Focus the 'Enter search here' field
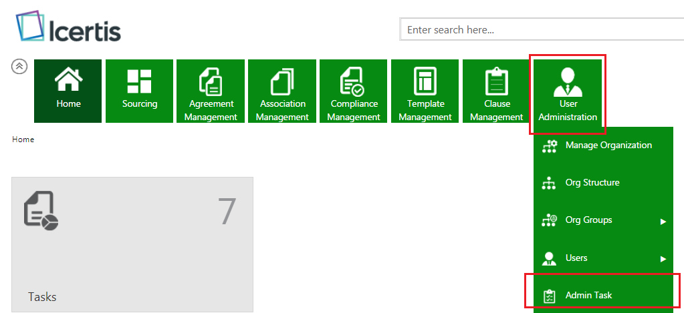684x313 pixels. click(x=542, y=29)
